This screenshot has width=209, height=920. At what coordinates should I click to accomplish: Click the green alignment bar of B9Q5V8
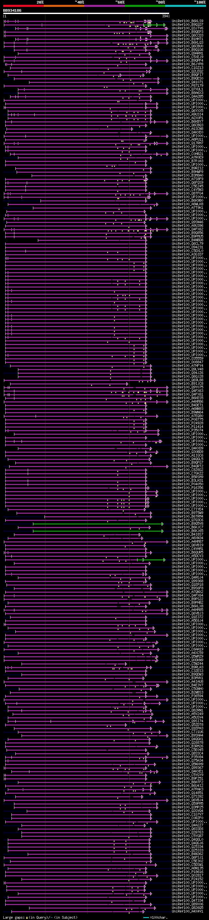tap(98, 524)
